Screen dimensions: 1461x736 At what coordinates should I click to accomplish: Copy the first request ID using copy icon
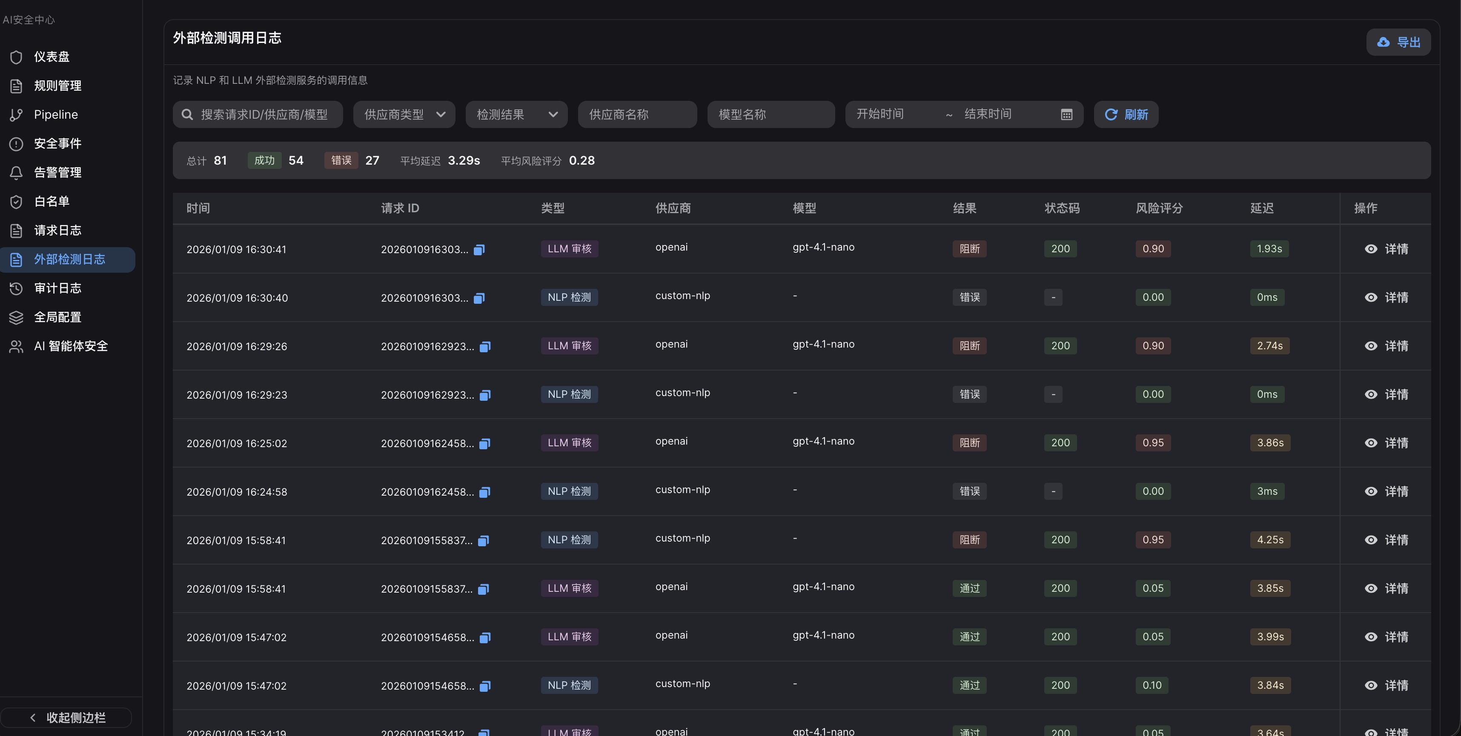click(478, 250)
